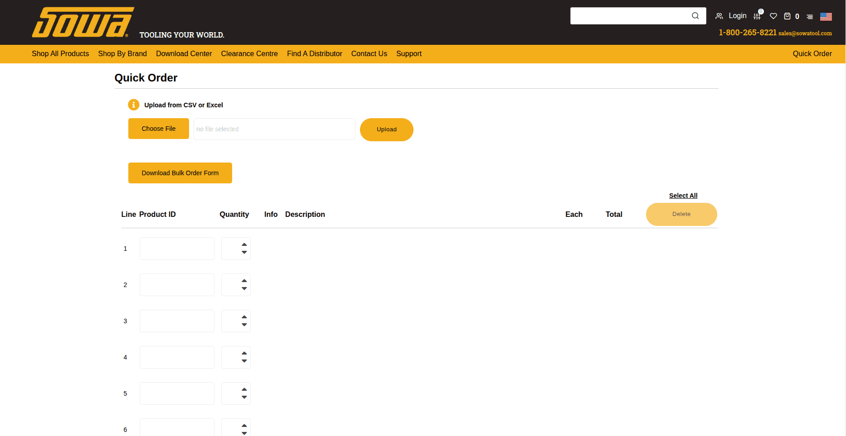Viewport: 846px width, 436px height.
Task: Click the Quantity column header
Action: coord(234,214)
